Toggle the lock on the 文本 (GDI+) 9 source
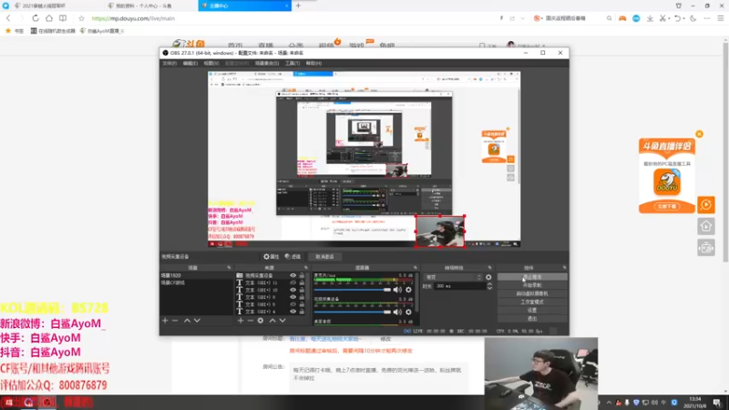 click(x=302, y=297)
